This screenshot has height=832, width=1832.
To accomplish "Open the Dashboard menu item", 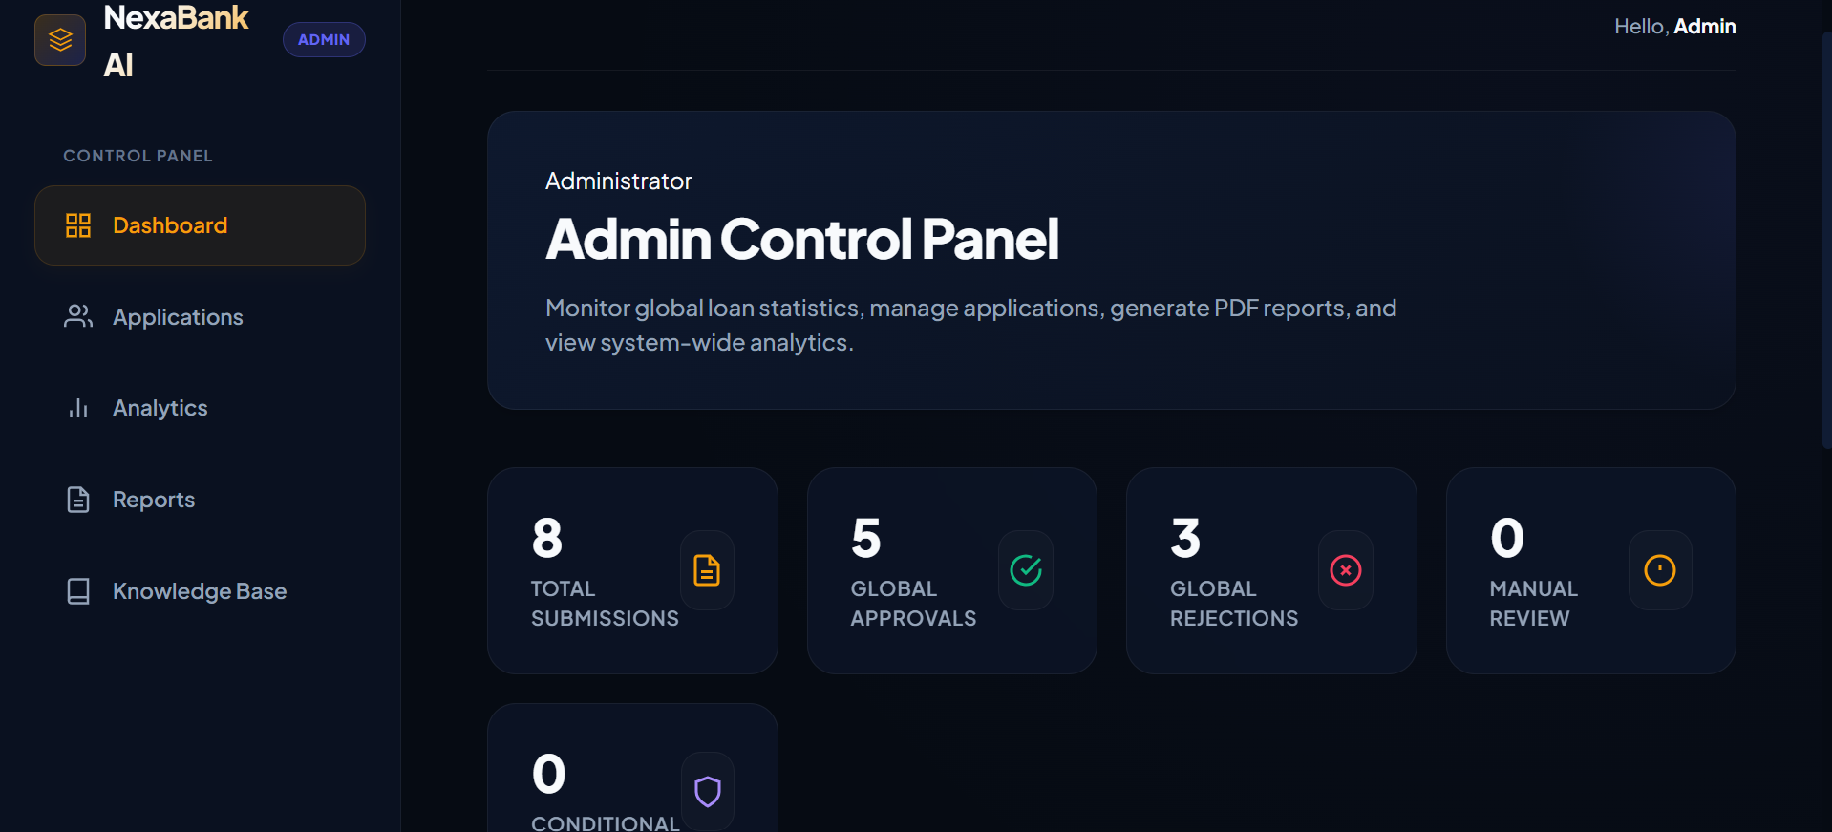I will (x=200, y=225).
